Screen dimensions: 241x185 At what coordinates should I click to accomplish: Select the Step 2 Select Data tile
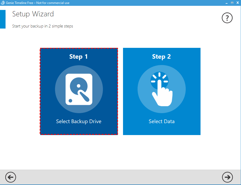click(161, 91)
